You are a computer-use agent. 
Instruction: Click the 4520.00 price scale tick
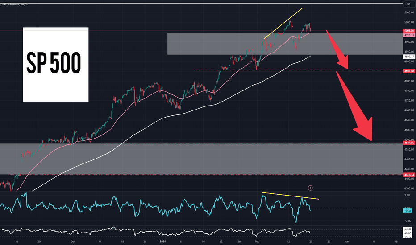coord(409,149)
